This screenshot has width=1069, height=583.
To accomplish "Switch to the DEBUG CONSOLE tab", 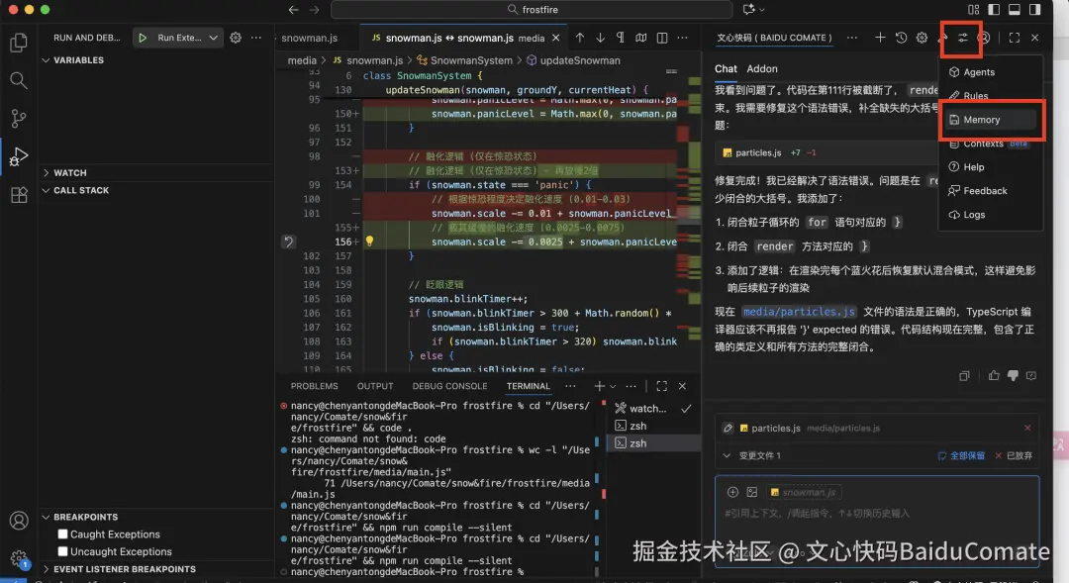I will click(450, 386).
